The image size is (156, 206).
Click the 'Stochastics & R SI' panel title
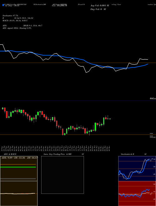[x=134, y=154]
